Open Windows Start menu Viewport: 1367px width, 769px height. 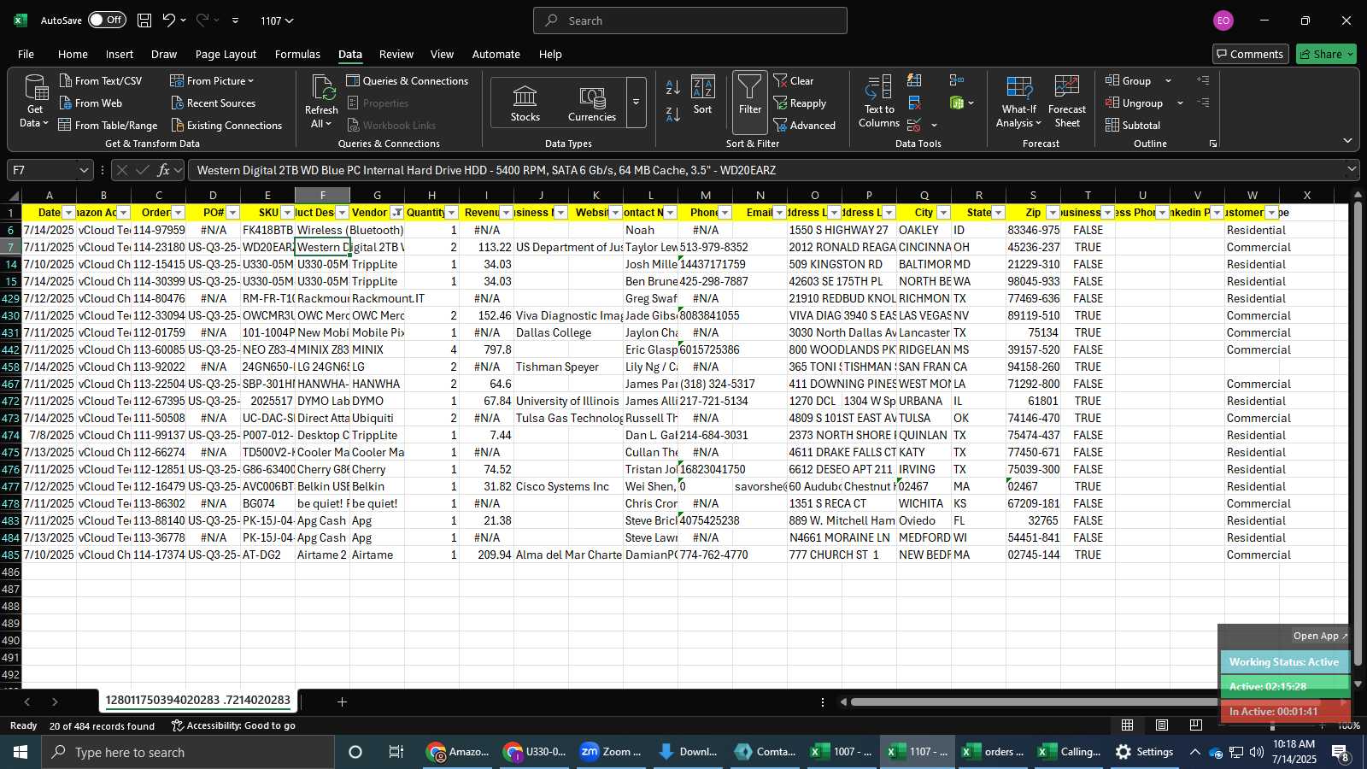click(x=21, y=752)
